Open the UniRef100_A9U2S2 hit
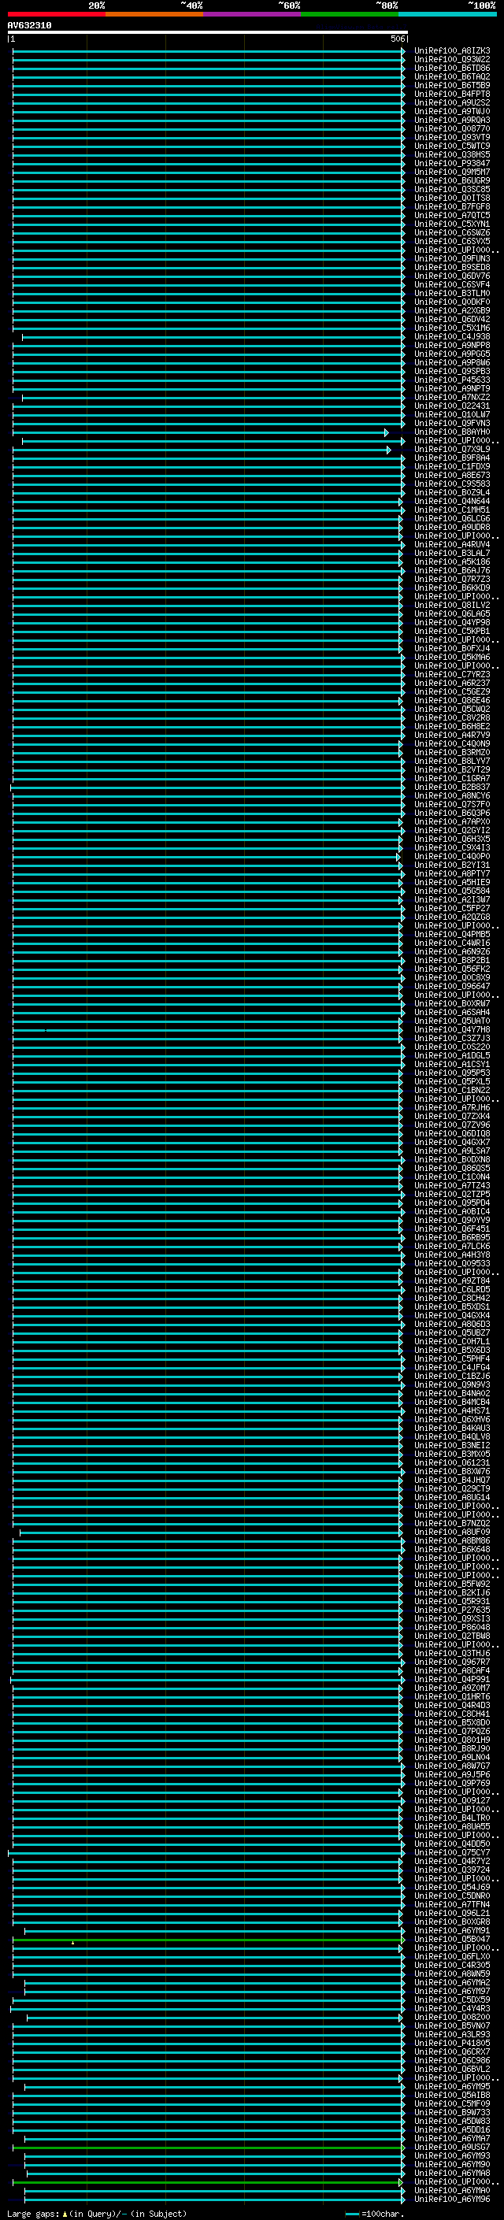Image resolution: width=504 pixels, height=2220 pixels. pos(451,102)
